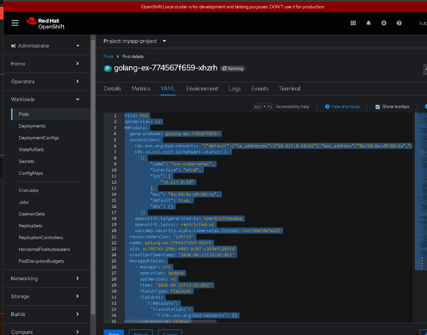
Task: Click line number 25 in the gutter
Action: coord(114,261)
